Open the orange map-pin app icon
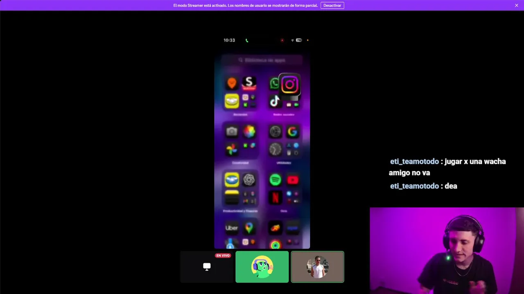 232,83
